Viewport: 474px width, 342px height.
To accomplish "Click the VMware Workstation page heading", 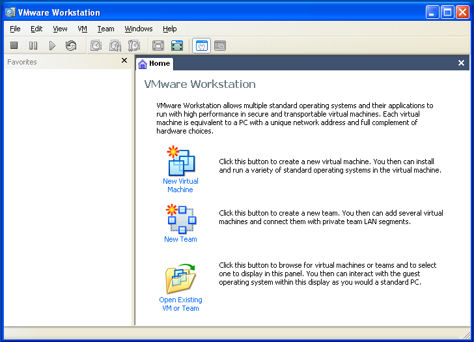I will [200, 84].
